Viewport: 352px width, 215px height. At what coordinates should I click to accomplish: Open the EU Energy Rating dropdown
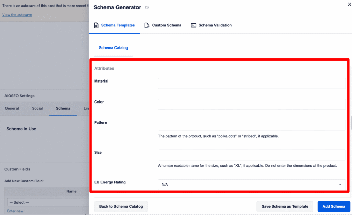tap(252, 184)
